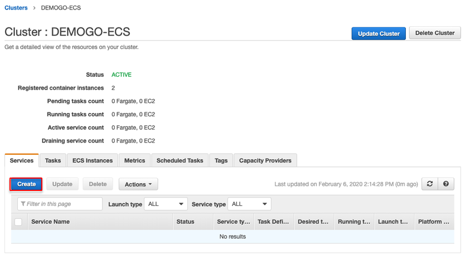The height and width of the screenshot is (256, 465).
Task: Click the Create service button
Action: tap(26, 184)
